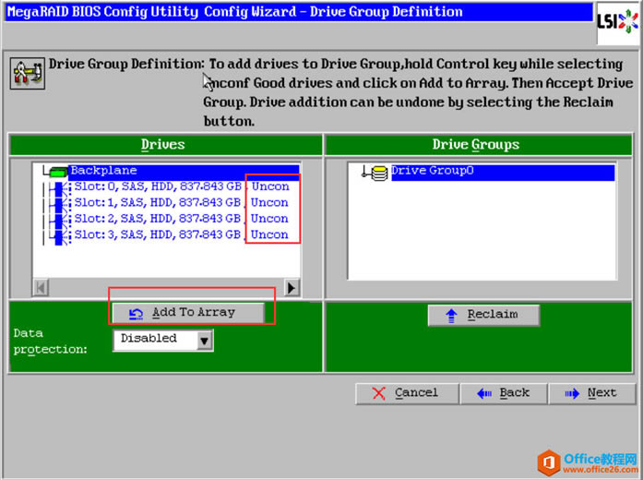Image resolution: width=643 pixels, height=480 pixels.
Task: Click the blue right arrow on Next
Action: (x=572, y=394)
